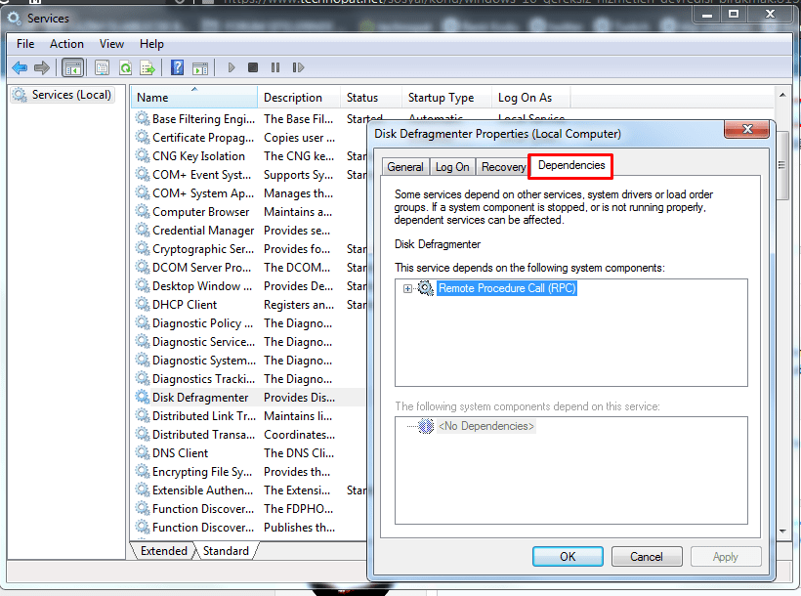This screenshot has width=801, height=596.
Task: Click gear icon beside Computer Browser
Action: (x=143, y=212)
